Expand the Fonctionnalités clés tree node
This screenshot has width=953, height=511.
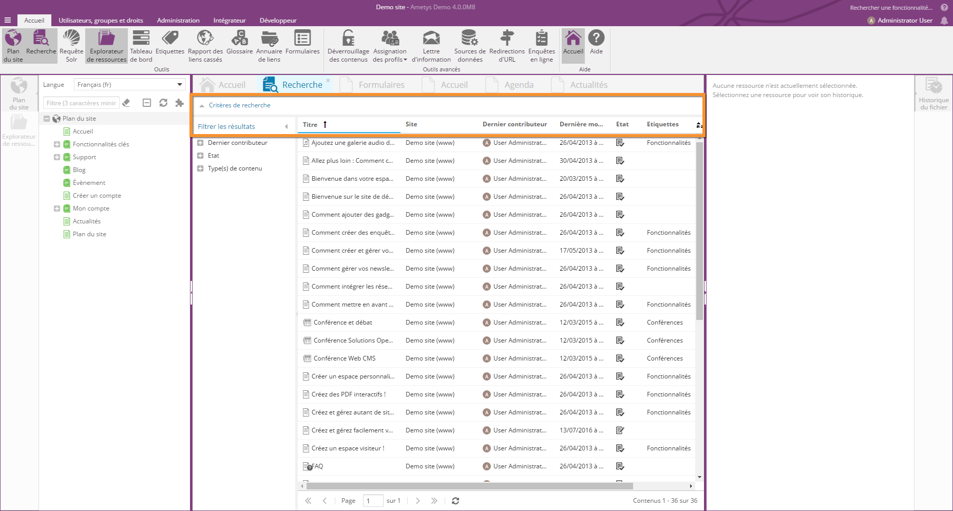coord(57,144)
